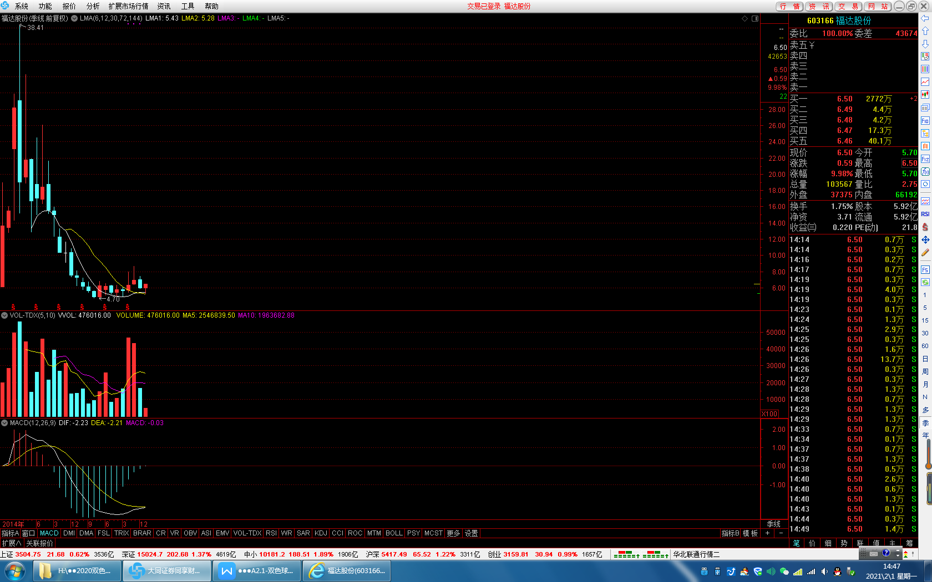Click the down arrow icon in right sidebar

tap(925, 44)
